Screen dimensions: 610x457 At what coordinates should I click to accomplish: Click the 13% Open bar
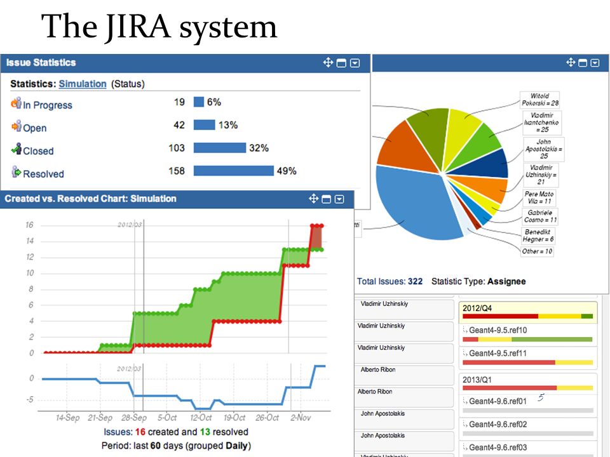pyautogui.click(x=204, y=125)
